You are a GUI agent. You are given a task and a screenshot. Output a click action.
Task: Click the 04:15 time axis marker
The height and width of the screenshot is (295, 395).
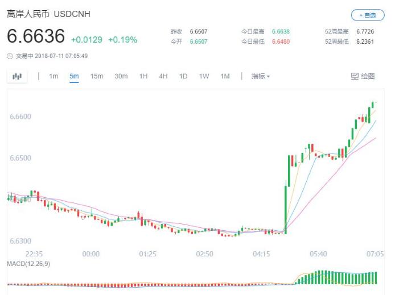click(261, 254)
